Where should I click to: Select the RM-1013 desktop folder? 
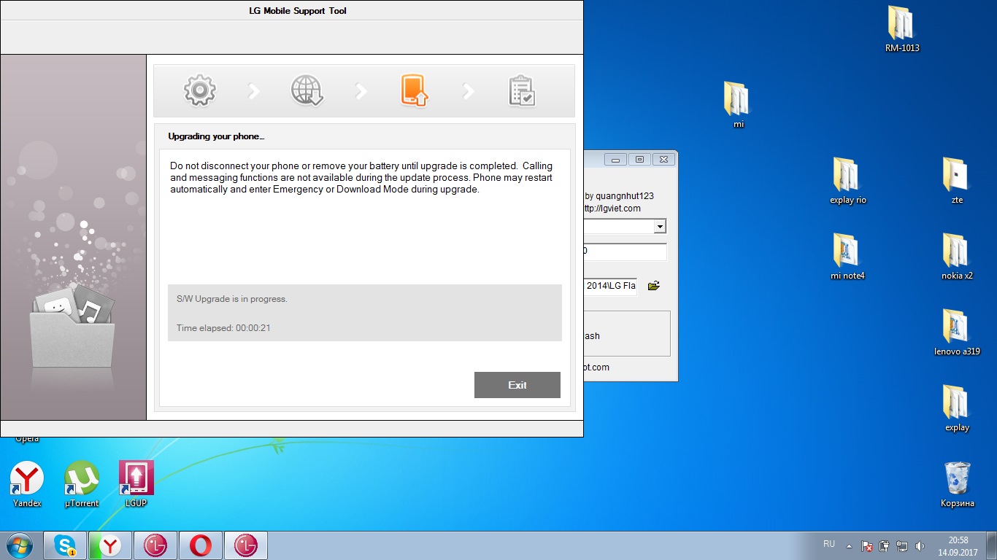coord(902,29)
